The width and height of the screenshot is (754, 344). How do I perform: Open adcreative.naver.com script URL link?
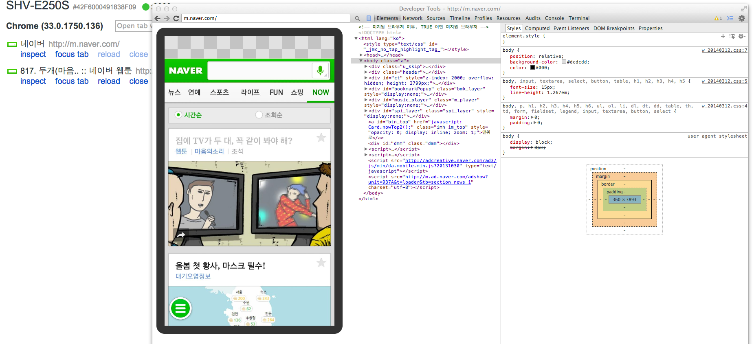432,163
